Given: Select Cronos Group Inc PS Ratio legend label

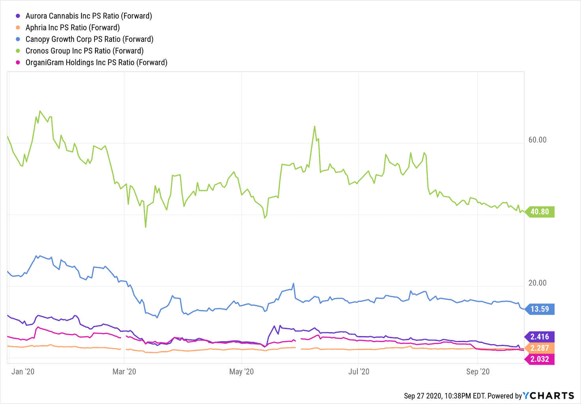Looking at the screenshot, I should coord(84,51).
